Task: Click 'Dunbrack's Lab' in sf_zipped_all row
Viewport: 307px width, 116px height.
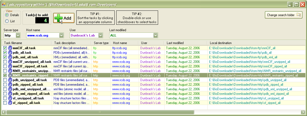Action: point(150,103)
